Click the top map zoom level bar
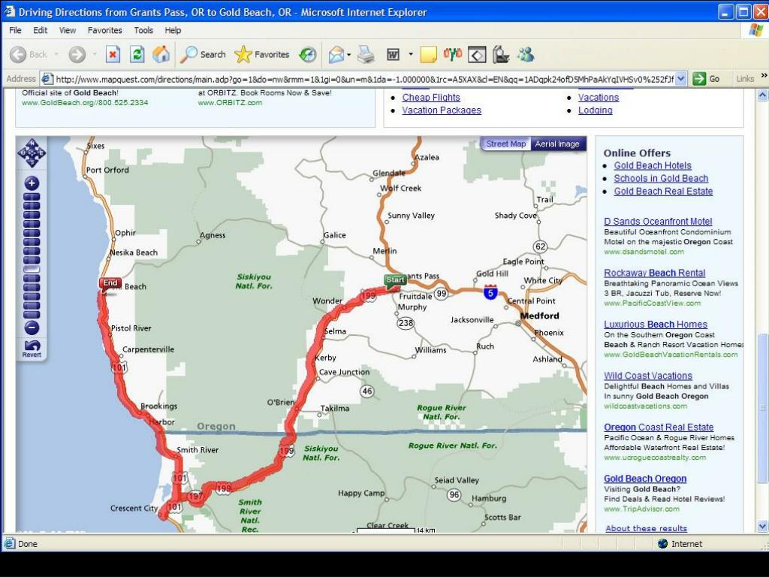 tap(32, 197)
